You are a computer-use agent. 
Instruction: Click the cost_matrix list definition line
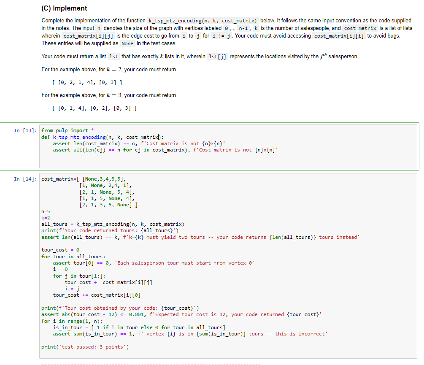(84, 178)
